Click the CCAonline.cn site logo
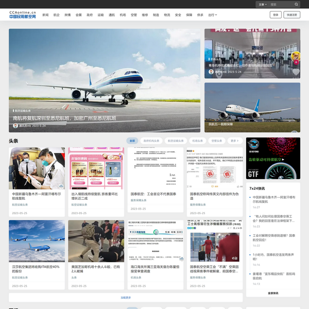 point(23,14)
